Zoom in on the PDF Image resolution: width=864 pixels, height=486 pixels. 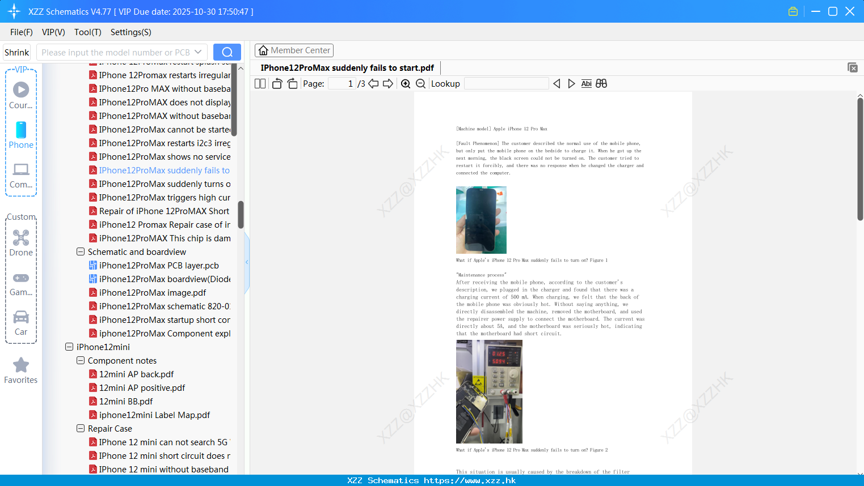(x=406, y=83)
